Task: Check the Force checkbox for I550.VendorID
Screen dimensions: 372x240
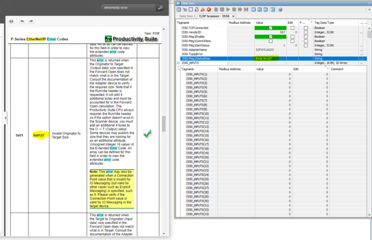Action: tap(306, 32)
